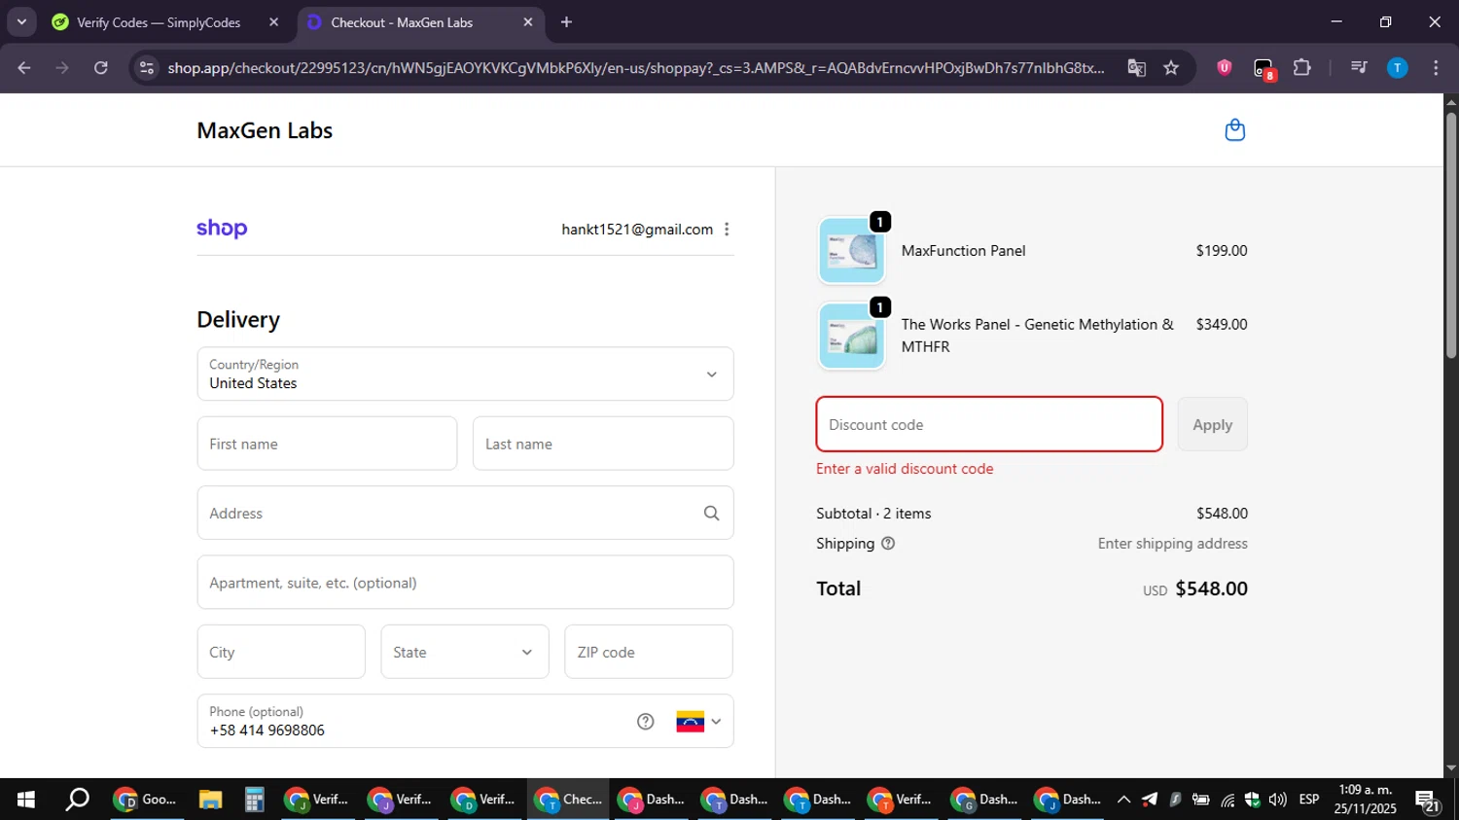Screen dimensions: 1459x820
Task: Click the translate page icon
Action: 1136,68
